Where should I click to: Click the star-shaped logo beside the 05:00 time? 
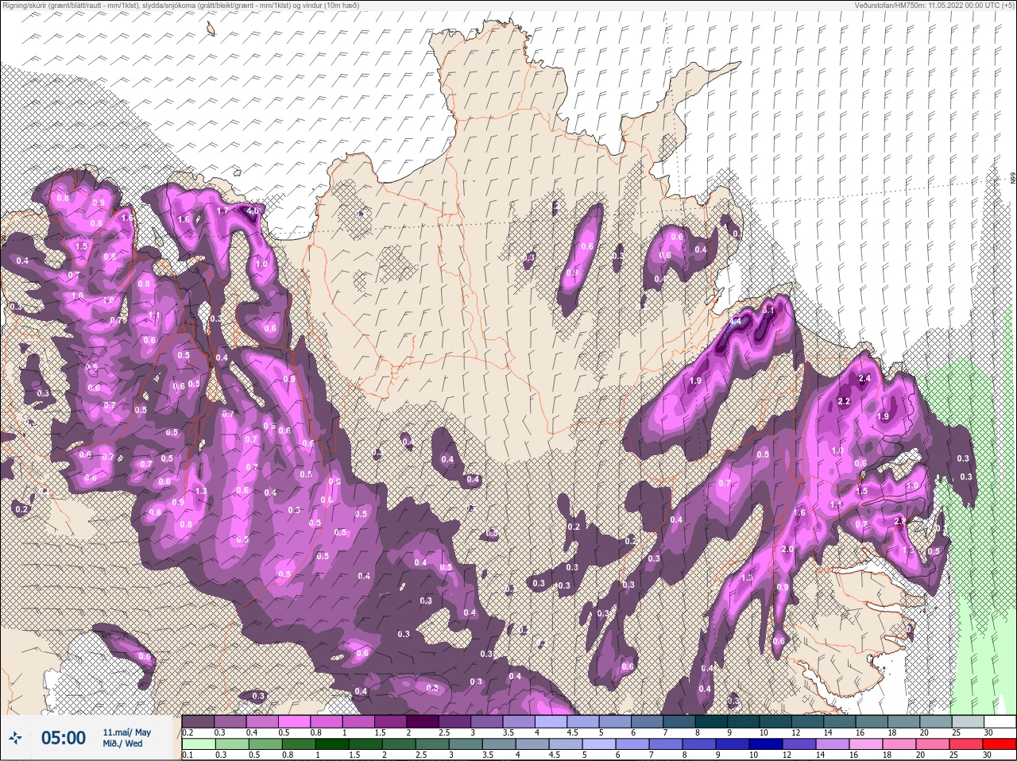click(x=16, y=738)
